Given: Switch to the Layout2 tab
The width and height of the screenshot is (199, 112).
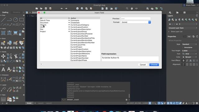Looking at the screenshot, I should [49, 103].
